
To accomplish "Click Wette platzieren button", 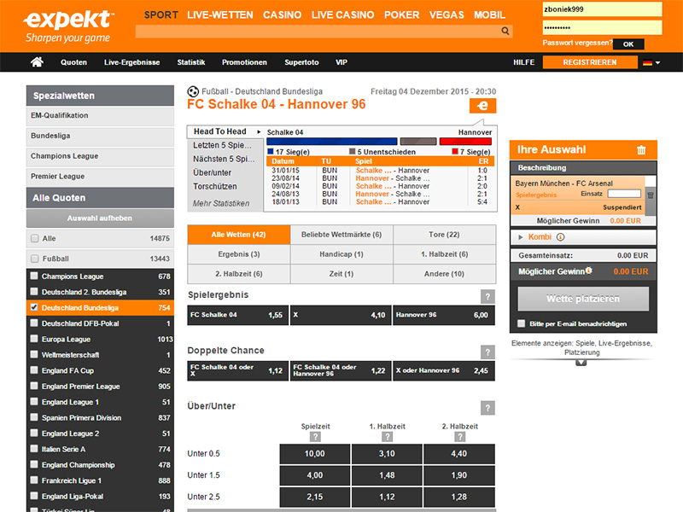I will click(583, 299).
